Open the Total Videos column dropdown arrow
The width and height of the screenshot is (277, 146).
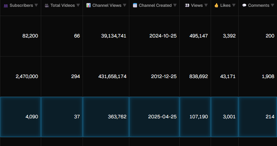coord(78,5)
